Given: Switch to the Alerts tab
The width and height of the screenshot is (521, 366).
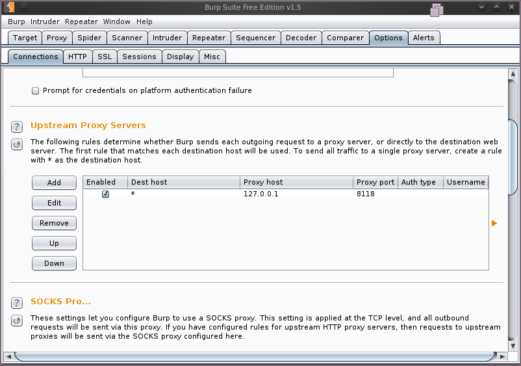Looking at the screenshot, I should (424, 38).
